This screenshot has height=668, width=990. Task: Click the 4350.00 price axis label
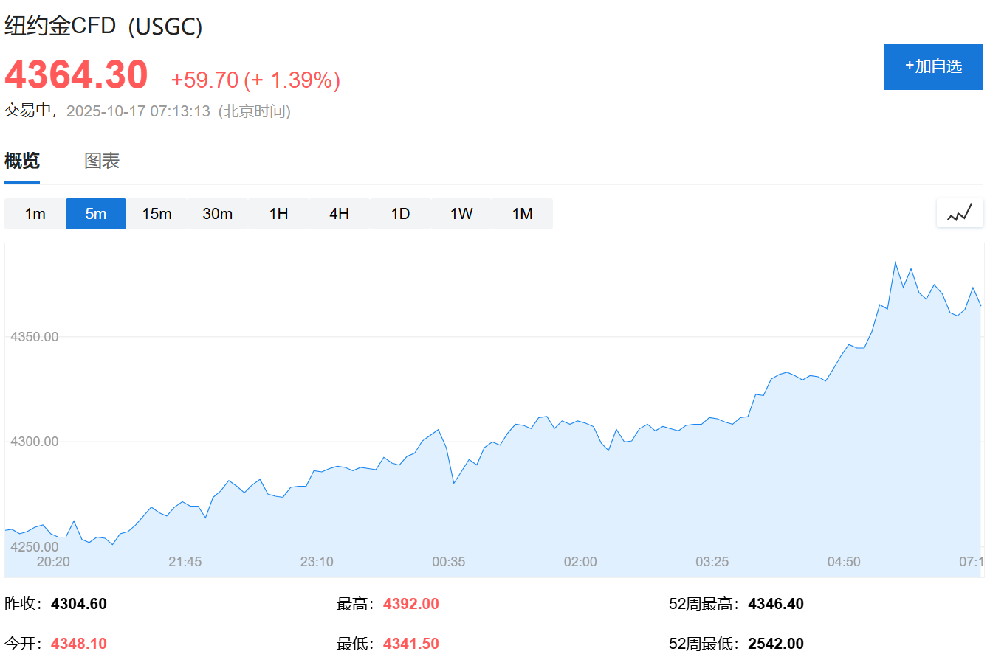(x=34, y=337)
